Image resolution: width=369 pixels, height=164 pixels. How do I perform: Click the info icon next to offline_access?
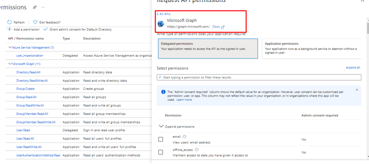[197, 150]
